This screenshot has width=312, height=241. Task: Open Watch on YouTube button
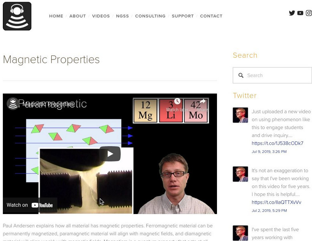click(30, 205)
